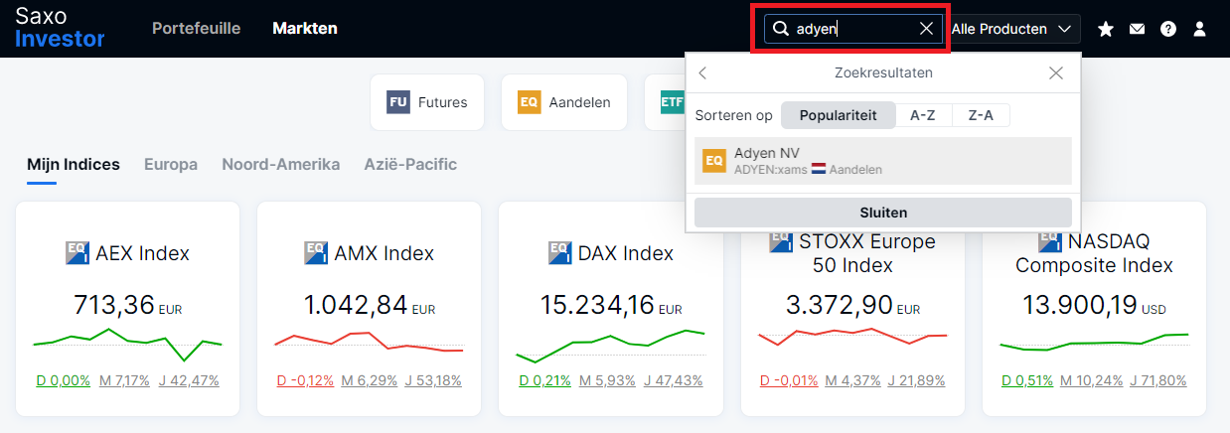Switch to the Europa tab
The image size is (1230, 433).
tap(171, 165)
